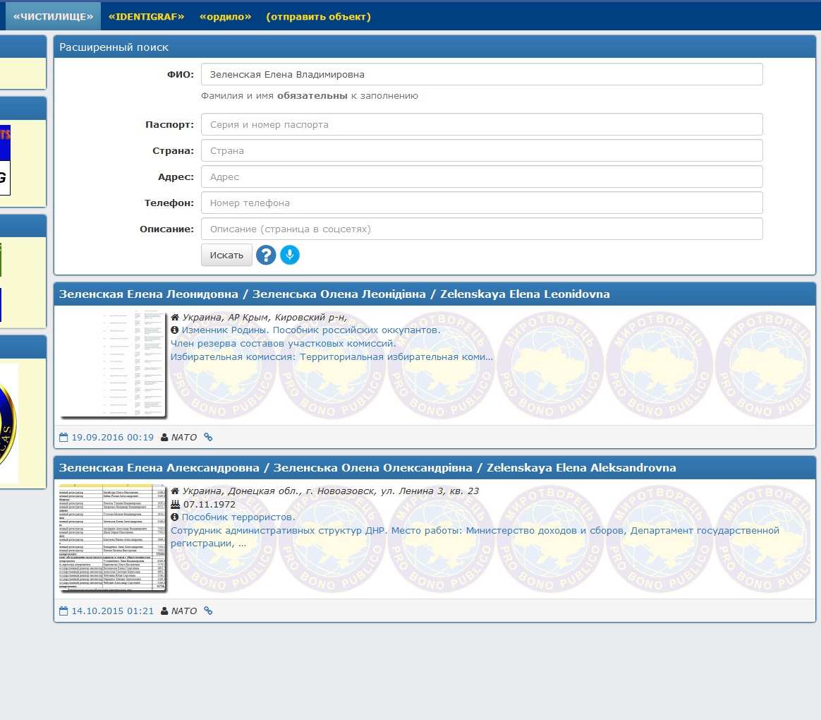This screenshot has width=821, height=720.
Task: Click the calendar icon in the second result footer
Action: click(63, 611)
